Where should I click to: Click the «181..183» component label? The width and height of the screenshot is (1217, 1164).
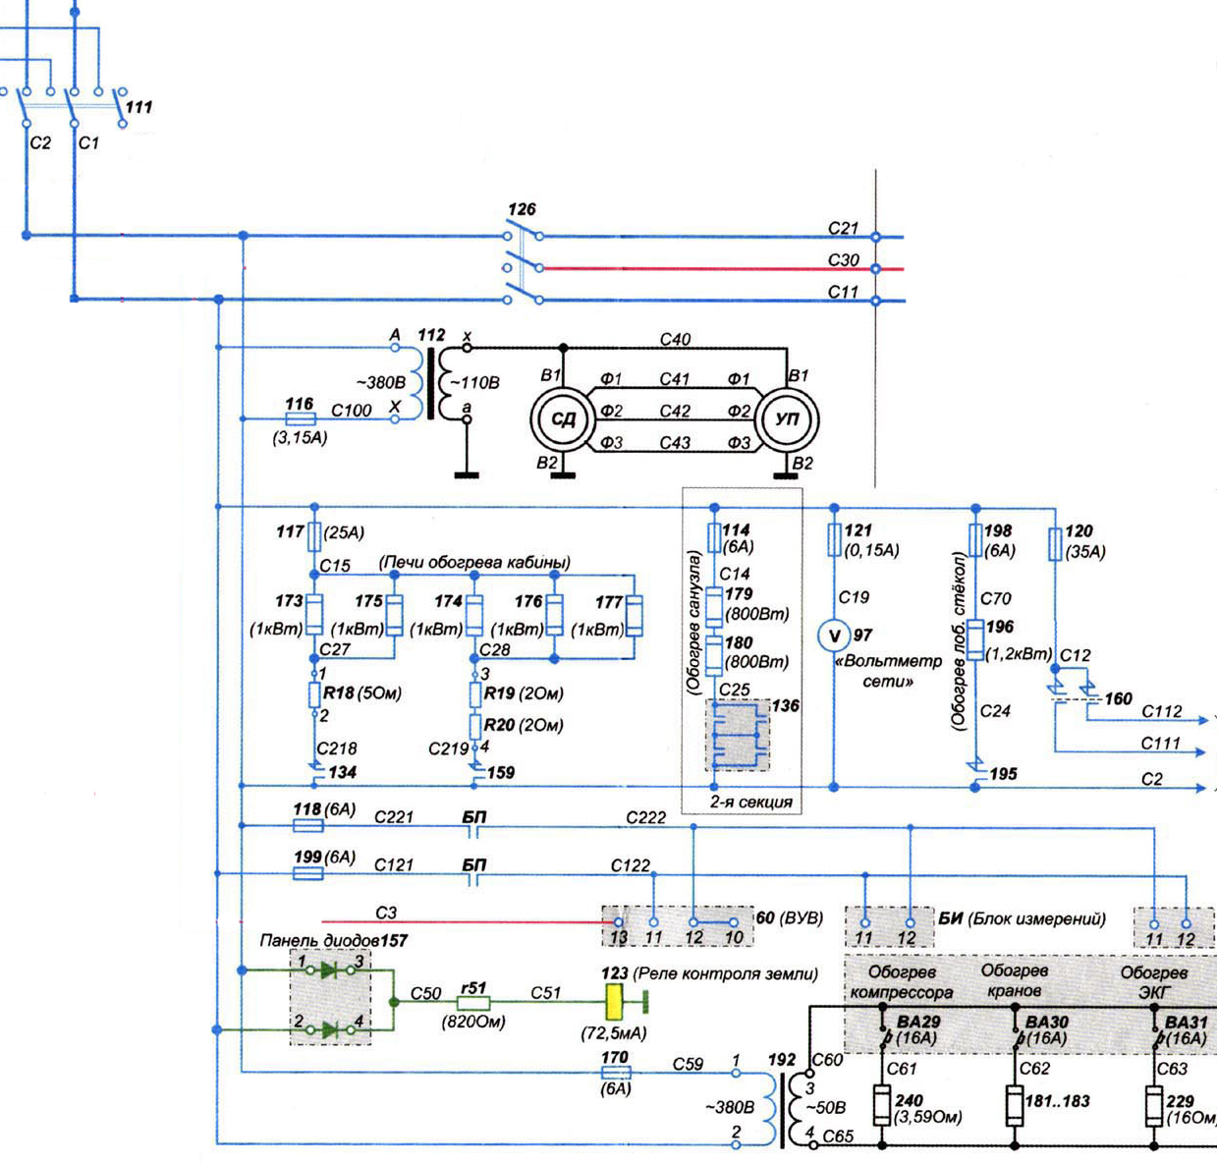[1057, 1101]
